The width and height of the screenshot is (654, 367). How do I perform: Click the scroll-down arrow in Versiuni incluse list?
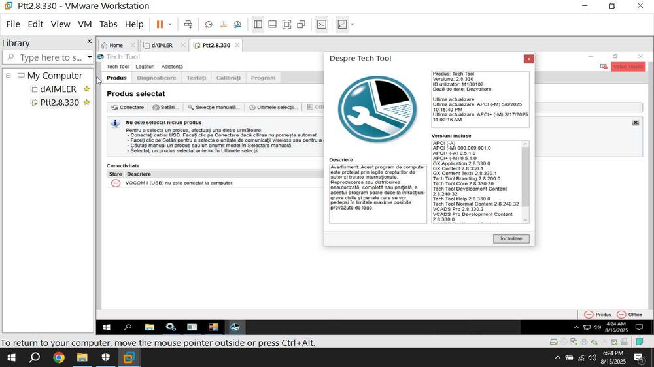pyautogui.click(x=525, y=220)
